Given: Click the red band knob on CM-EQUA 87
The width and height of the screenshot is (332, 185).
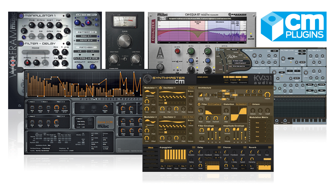Looking at the screenshot, I should [177, 51].
